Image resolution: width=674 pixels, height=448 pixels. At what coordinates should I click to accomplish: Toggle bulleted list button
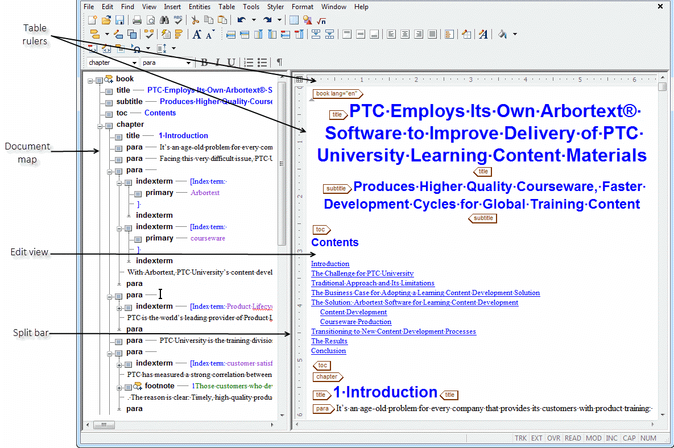point(262,63)
